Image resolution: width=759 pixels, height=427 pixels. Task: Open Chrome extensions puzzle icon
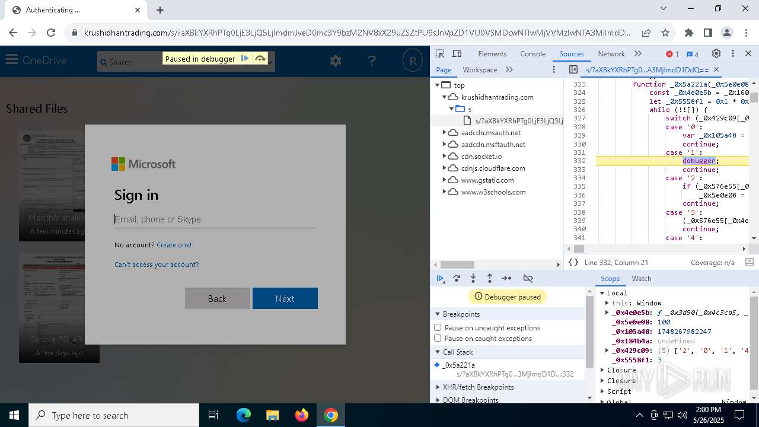tap(688, 33)
